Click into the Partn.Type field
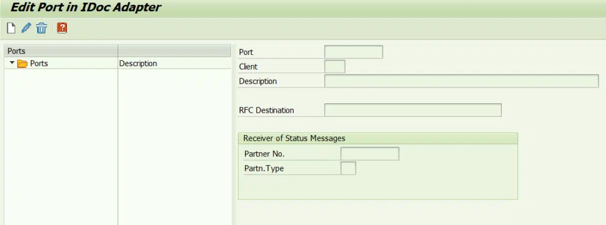606x225 pixels. [348, 168]
